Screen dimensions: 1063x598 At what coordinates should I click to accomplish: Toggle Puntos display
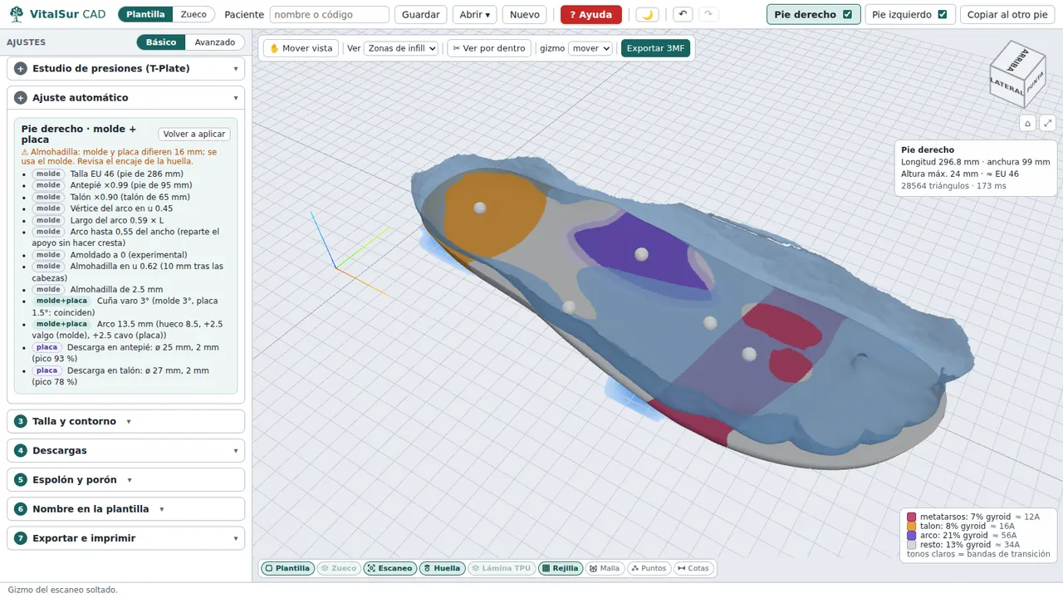(649, 568)
